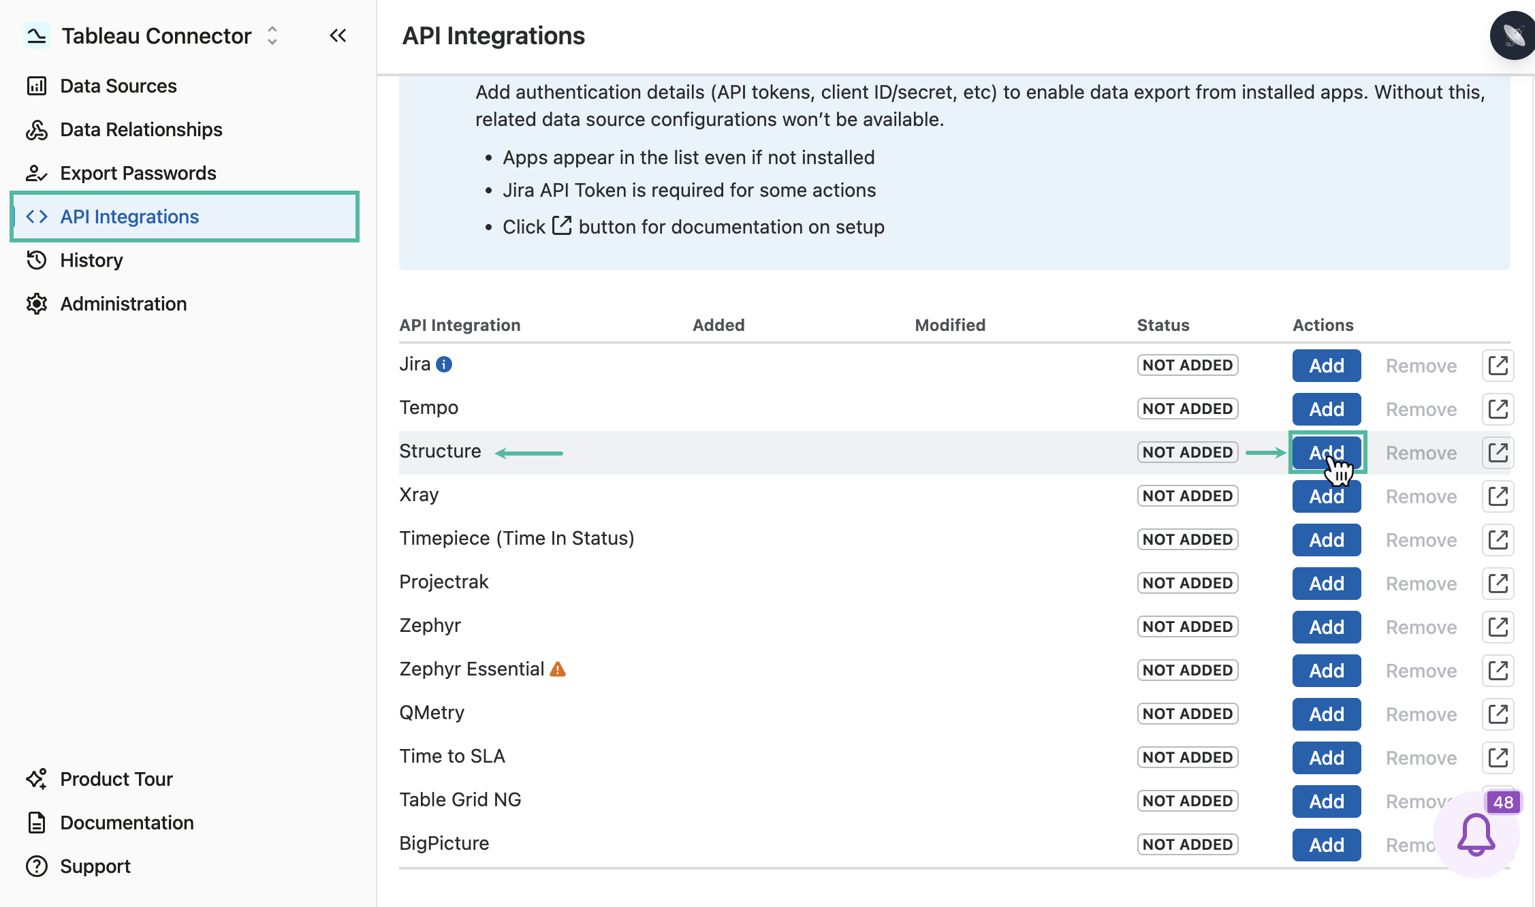Collapse the sidebar with double chevron icon

(338, 35)
